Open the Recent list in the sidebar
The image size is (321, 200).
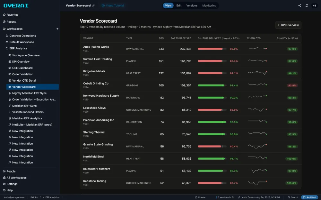point(9,22)
